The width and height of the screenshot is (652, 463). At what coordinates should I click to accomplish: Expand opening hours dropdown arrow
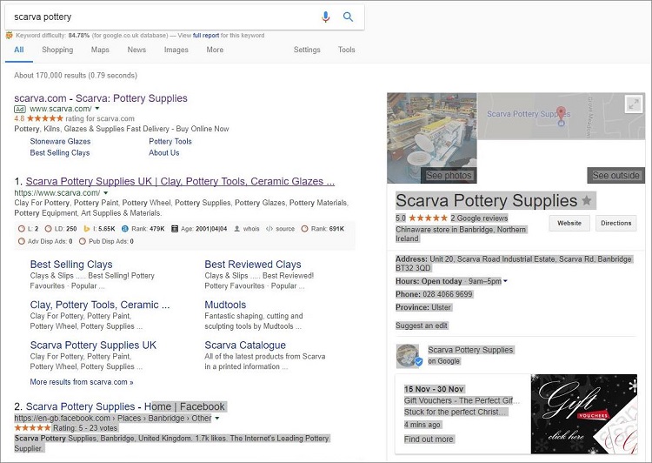[x=505, y=281]
